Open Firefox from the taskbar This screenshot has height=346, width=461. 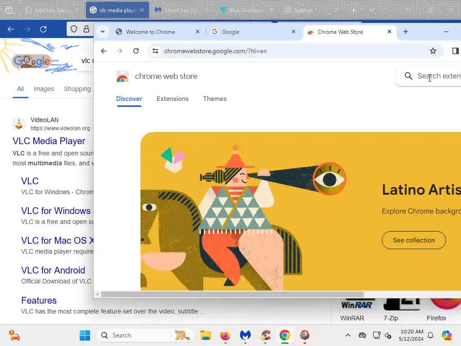[225, 335]
